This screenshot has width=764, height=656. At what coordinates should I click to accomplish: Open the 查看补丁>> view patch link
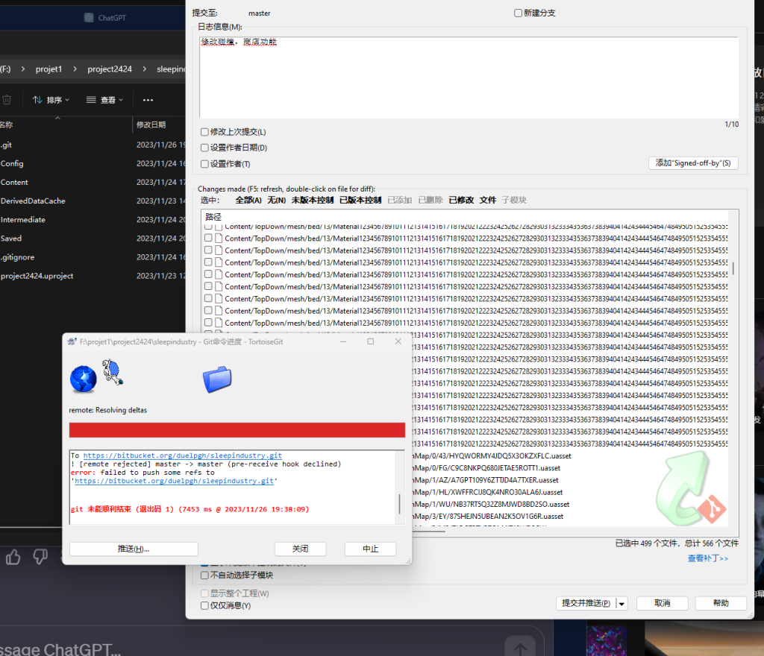point(707,558)
